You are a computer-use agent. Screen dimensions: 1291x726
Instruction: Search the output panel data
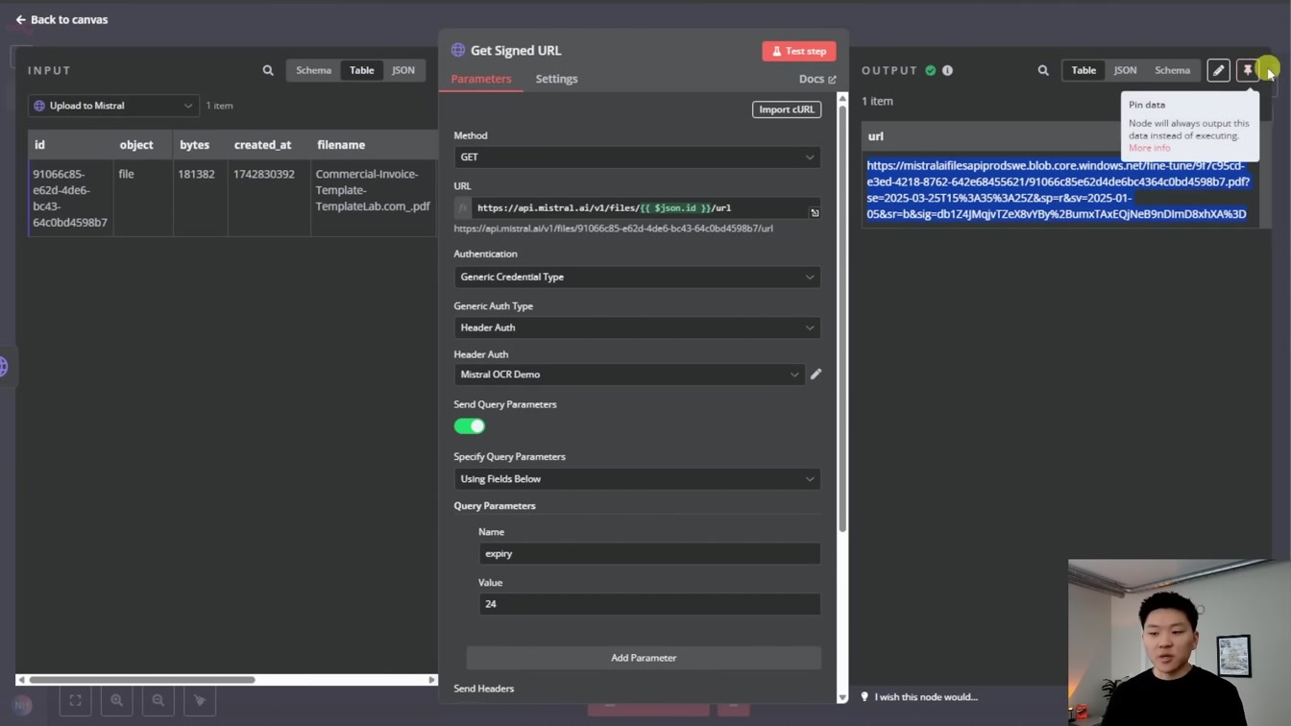[x=1043, y=70]
